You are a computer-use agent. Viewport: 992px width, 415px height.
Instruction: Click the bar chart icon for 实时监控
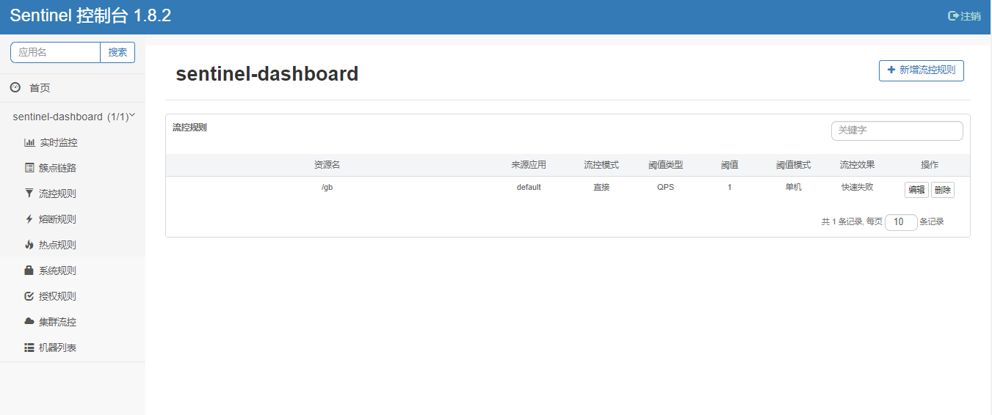click(29, 142)
